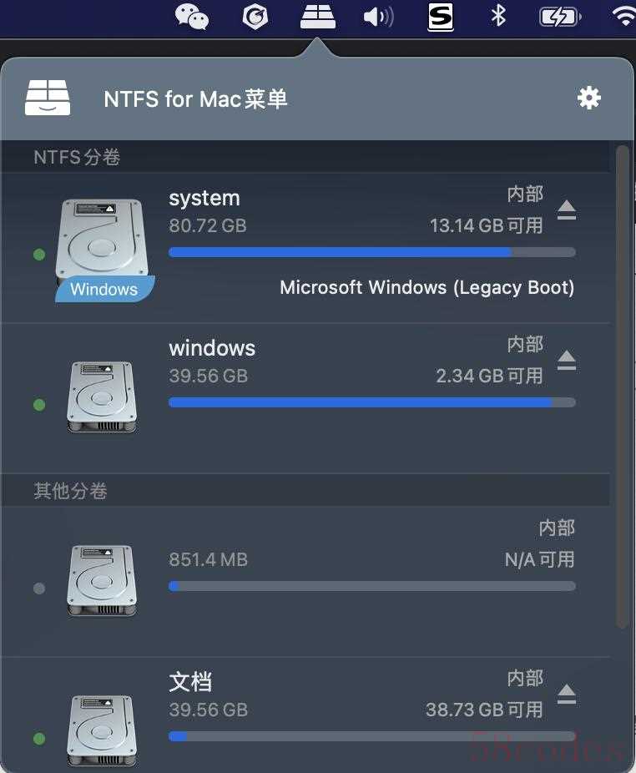Click the volume list scrollbar
The image size is (636, 773).
(621, 384)
